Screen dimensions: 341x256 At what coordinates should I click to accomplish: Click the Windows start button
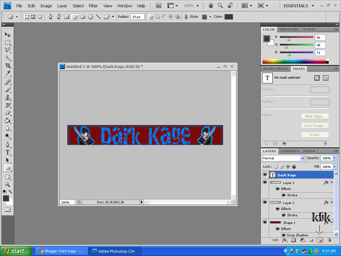tap(16, 251)
